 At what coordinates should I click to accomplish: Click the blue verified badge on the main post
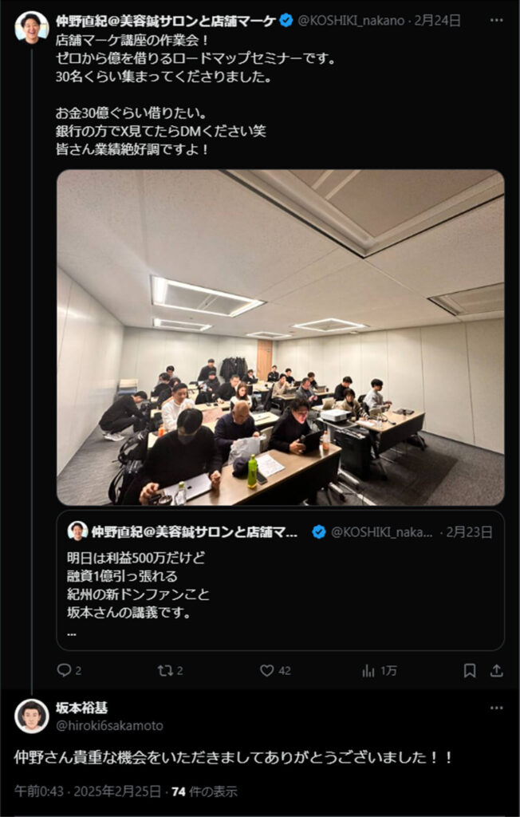(x=286, y=21)
